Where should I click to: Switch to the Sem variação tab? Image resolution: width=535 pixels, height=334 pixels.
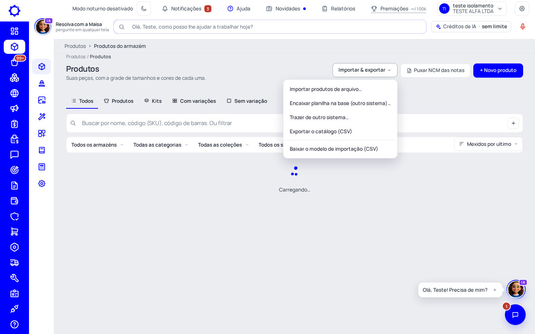(247, 101)
